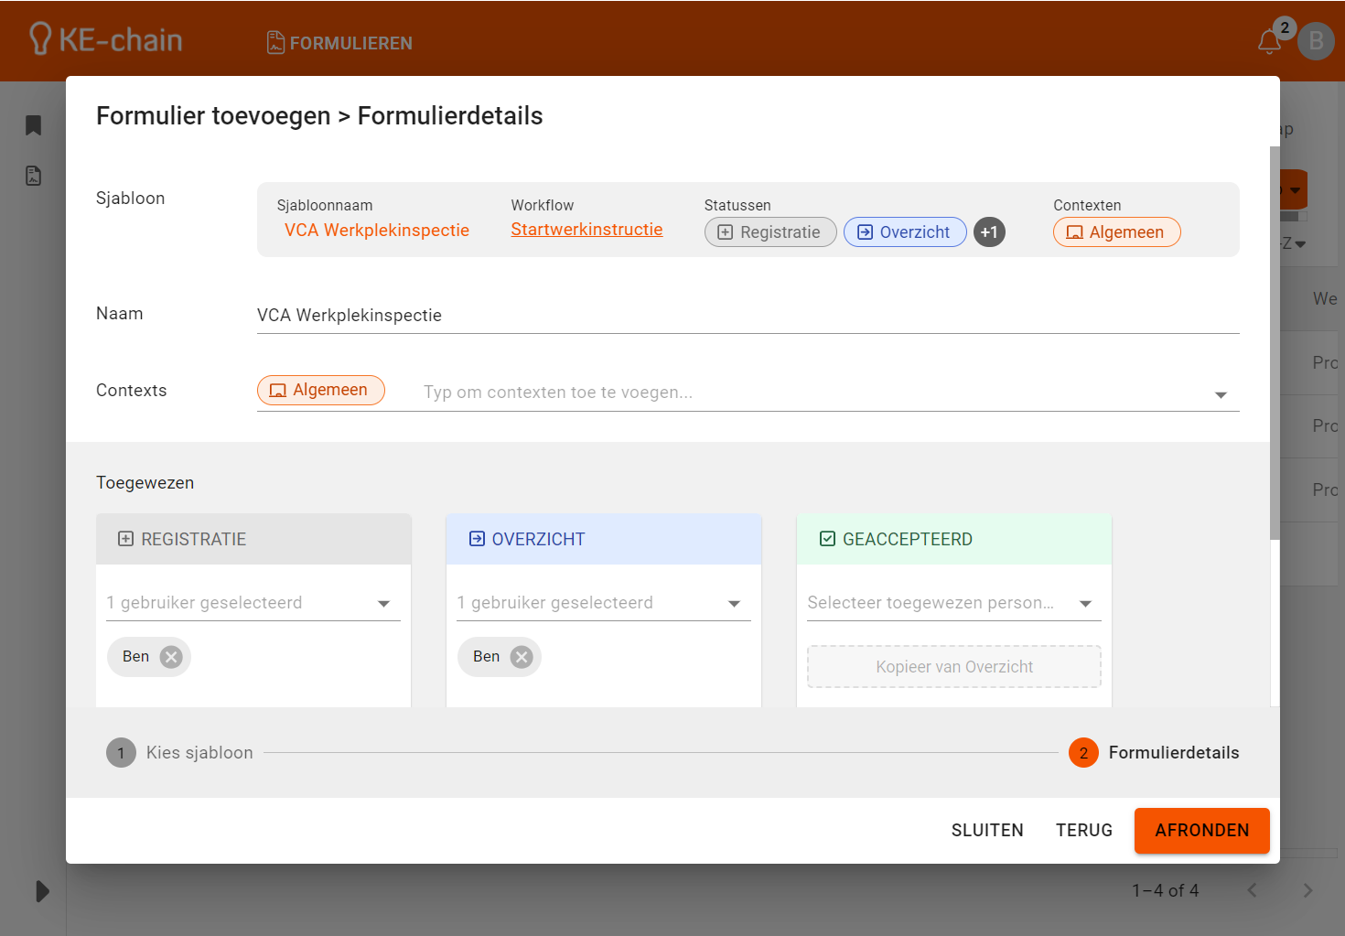Image resolution: width=1345 pixels, height=936 pixels.
Task: Expand the Overzicht user selection dropdown
Action: click(x=734, y=604)
